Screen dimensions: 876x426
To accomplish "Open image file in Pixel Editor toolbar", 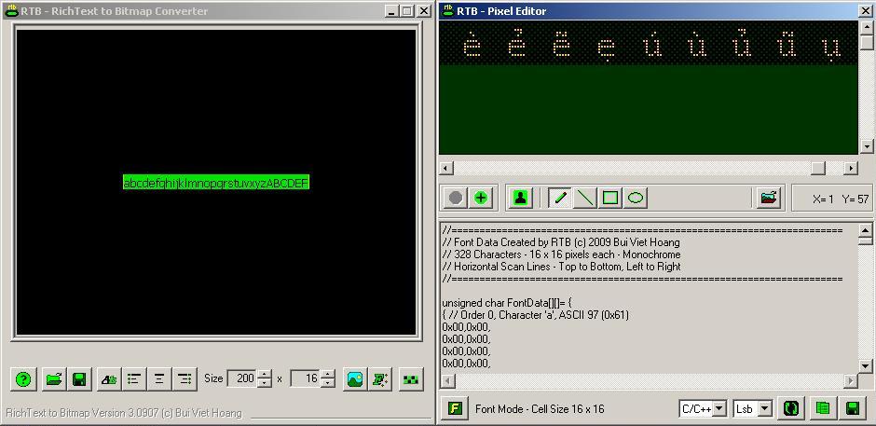I will 769,198.
